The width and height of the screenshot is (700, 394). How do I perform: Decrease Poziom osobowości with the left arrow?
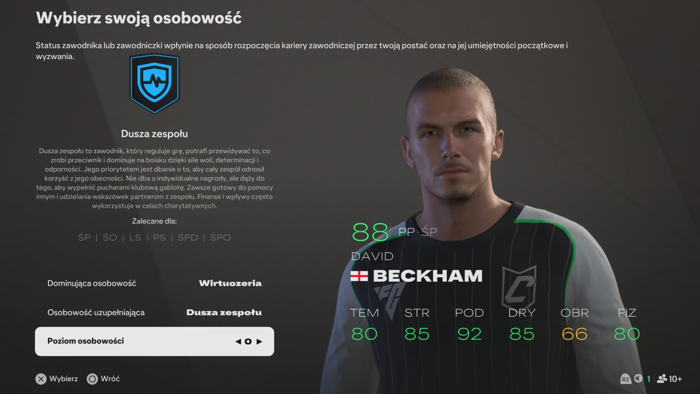coord(238,341)
